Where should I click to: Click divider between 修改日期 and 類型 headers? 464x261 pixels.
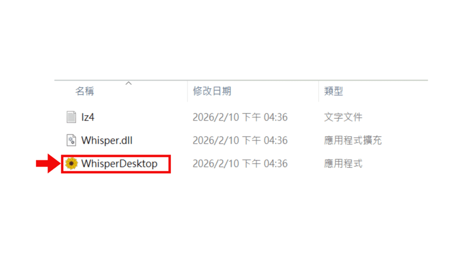[x=319, y=91]
